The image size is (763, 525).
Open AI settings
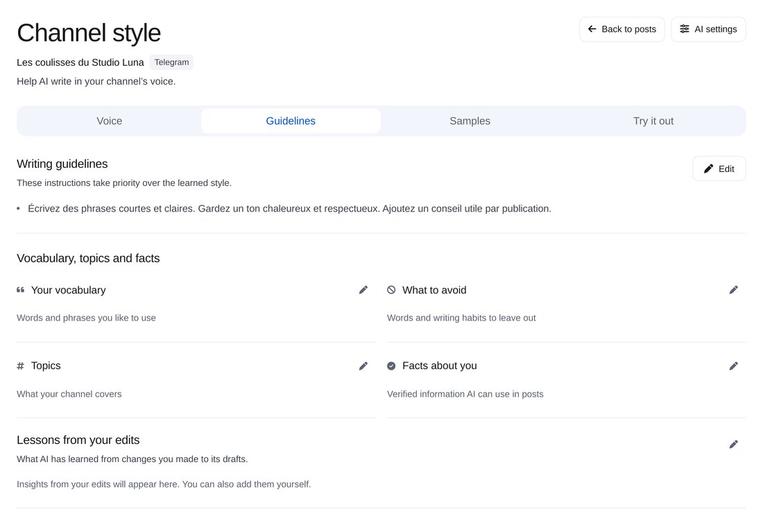pos(708,29)
